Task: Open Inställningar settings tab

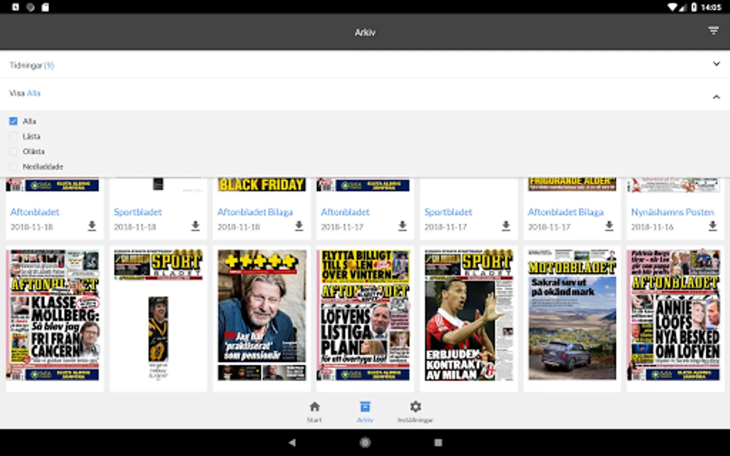Action: coord(415,411)
